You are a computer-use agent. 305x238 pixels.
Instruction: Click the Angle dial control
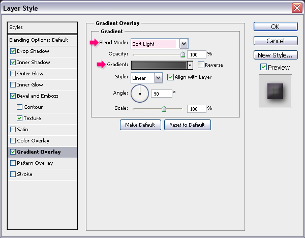click(140, 94)
